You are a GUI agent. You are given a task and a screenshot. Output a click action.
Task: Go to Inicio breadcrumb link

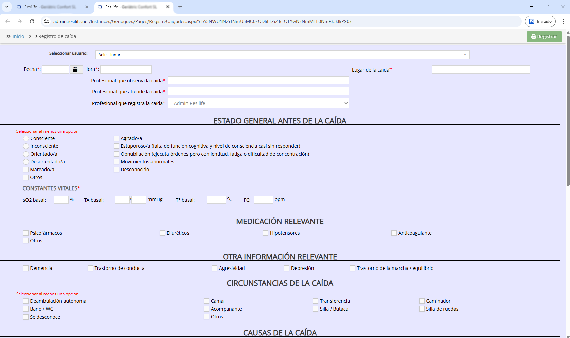(18, 36)
